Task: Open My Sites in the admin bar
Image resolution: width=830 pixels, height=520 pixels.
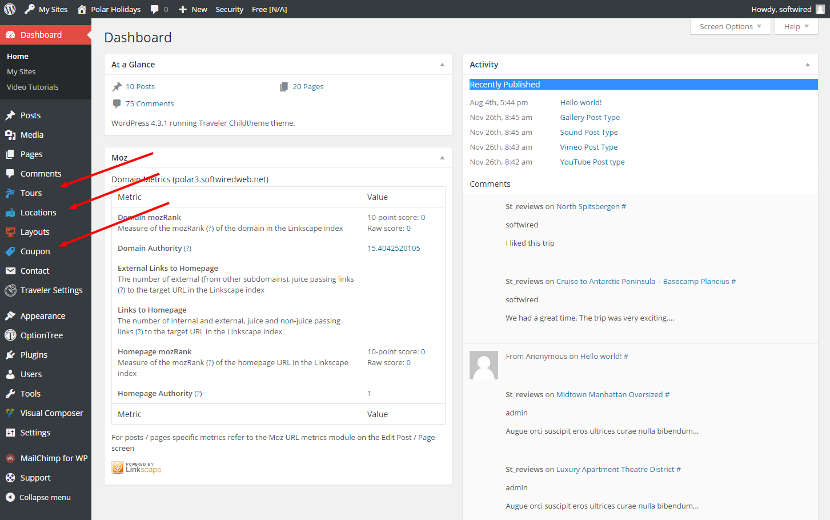Action: (x=46, y=9)
